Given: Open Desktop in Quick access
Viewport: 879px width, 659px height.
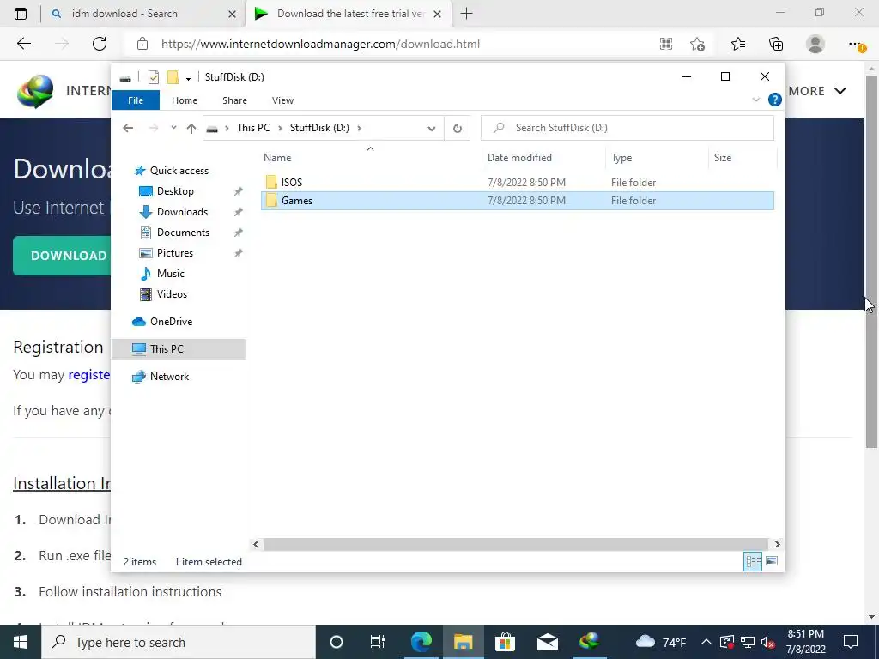Looking at the screenshot, I should pos(175,191).
